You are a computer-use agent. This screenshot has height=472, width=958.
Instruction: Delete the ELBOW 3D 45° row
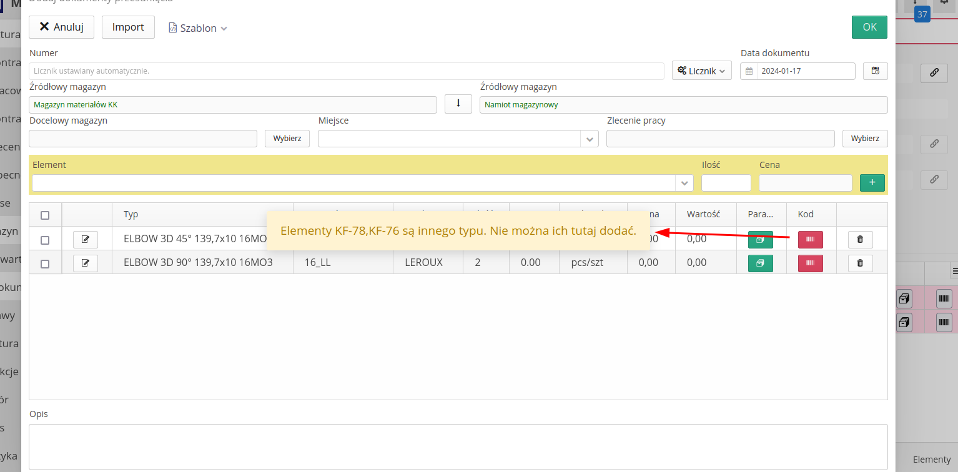pyautogui.click(x=860, y=240)
